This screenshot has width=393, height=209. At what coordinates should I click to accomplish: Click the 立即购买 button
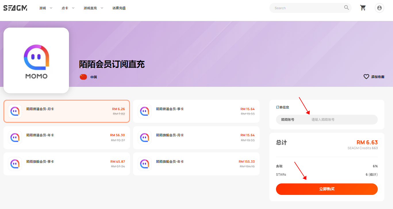(x=327, y=189)
